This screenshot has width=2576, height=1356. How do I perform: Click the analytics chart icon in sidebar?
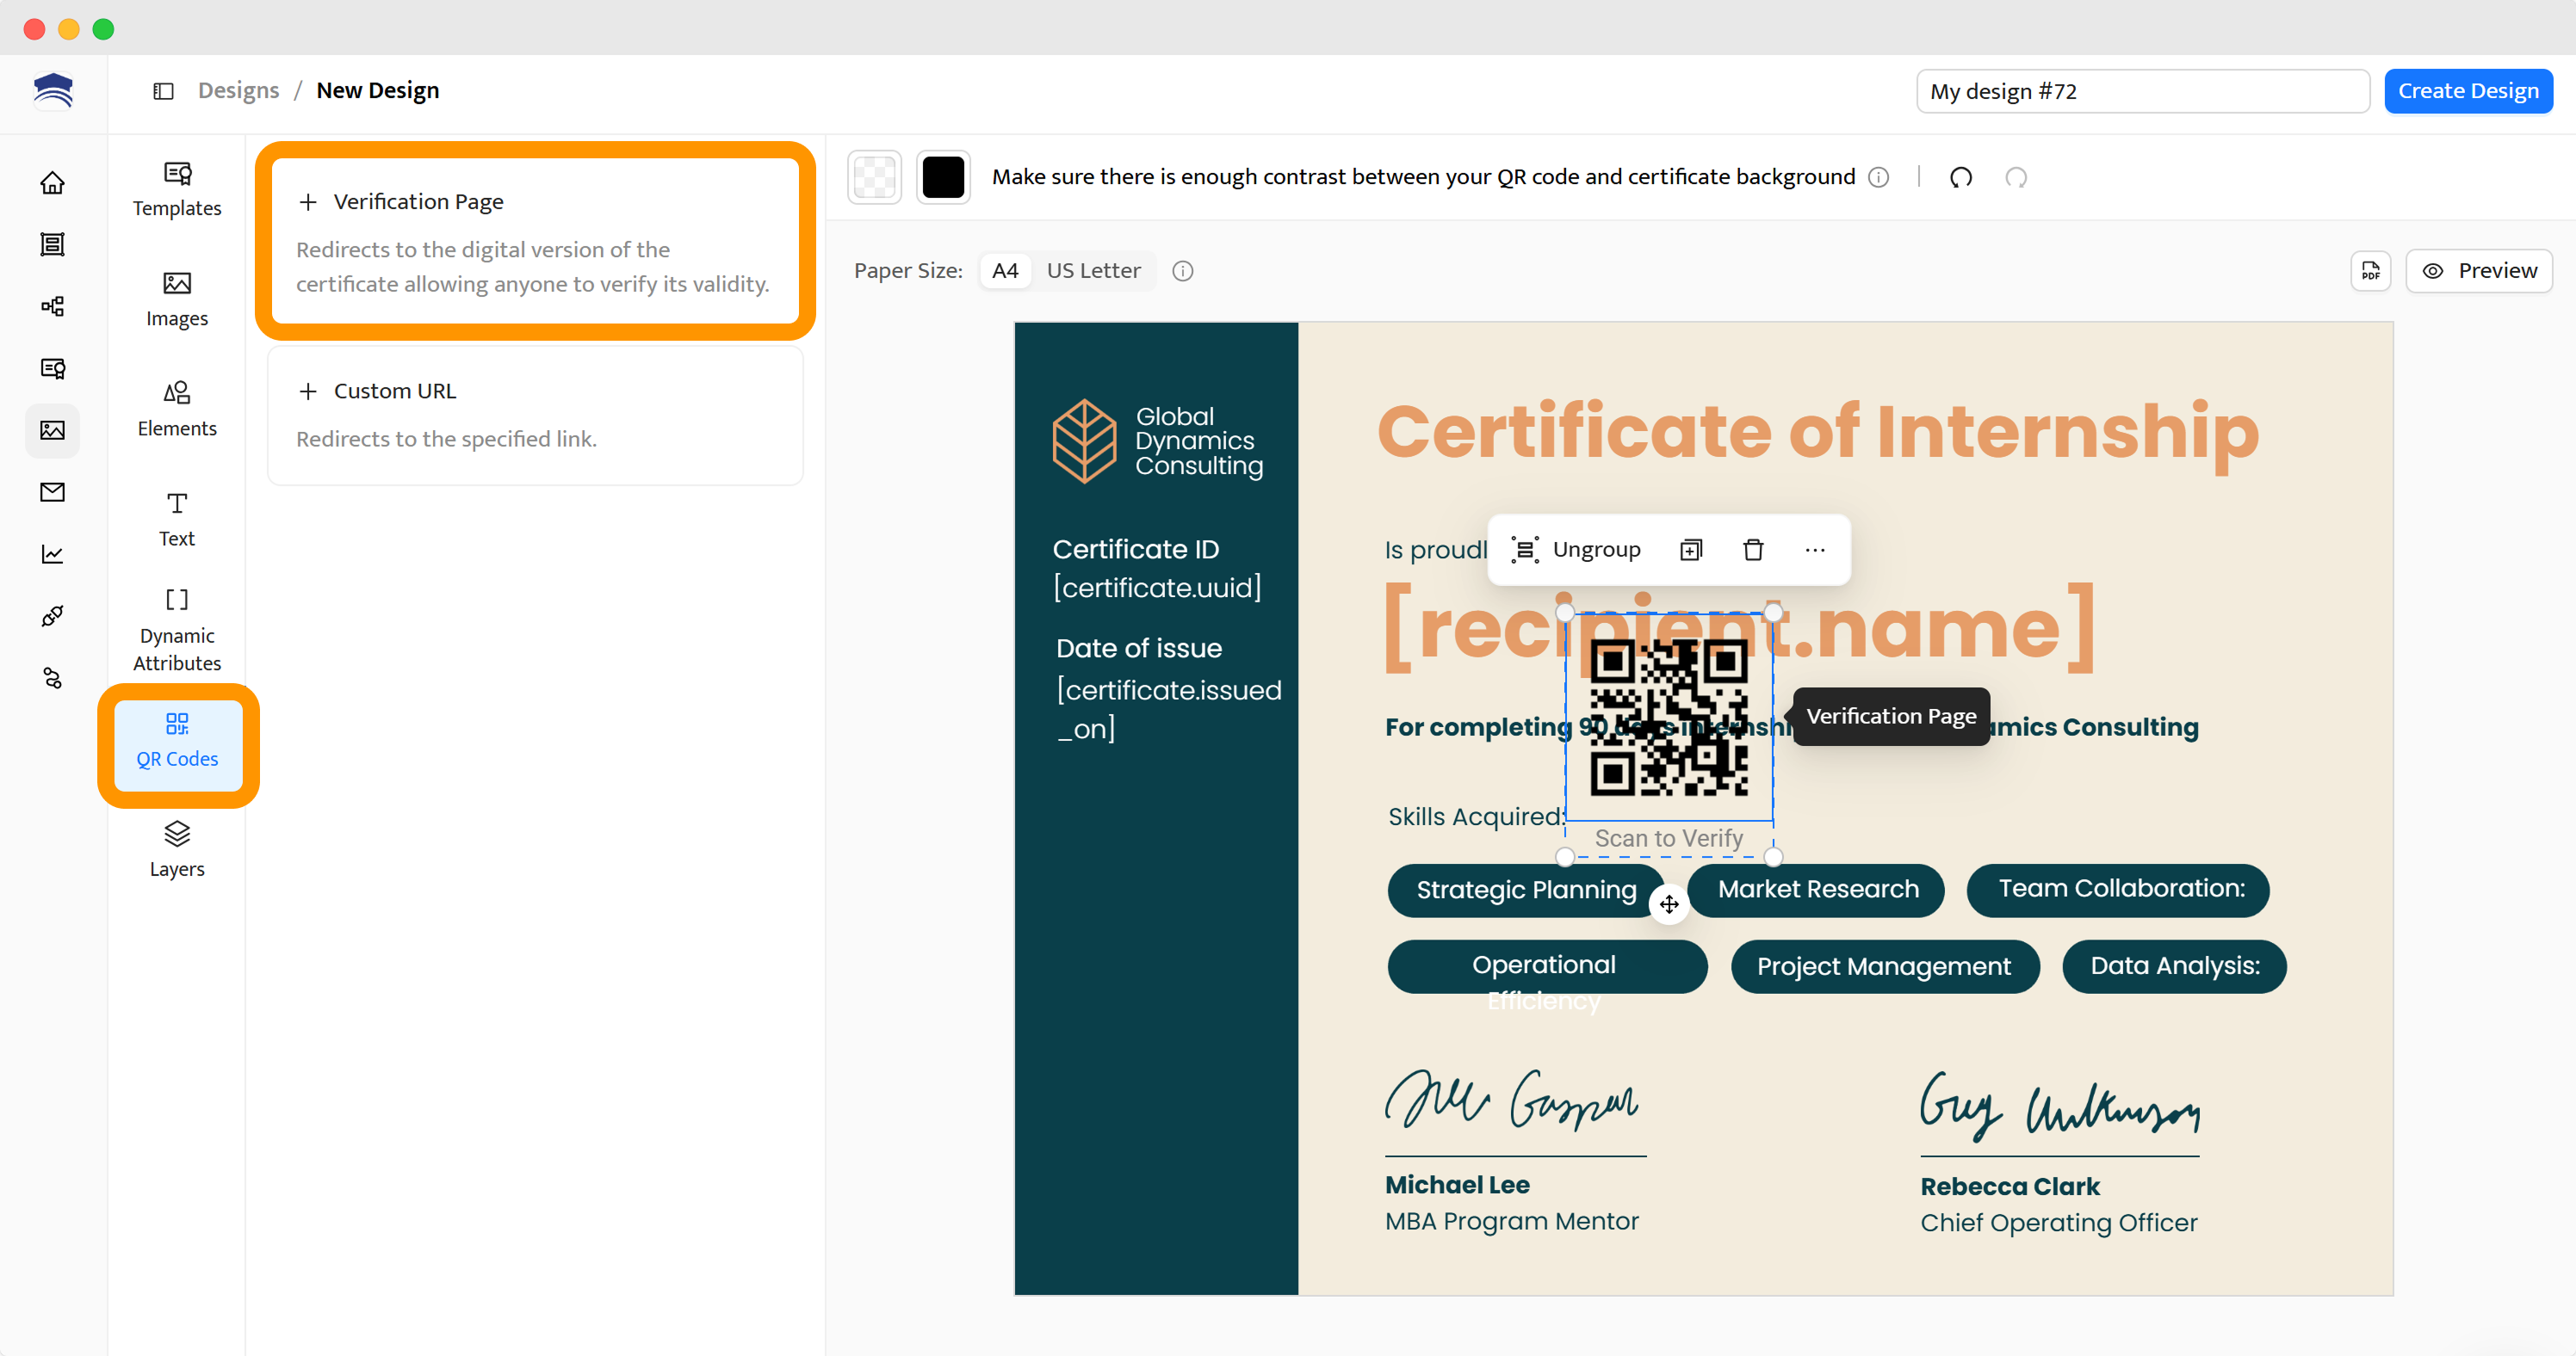[x=52, y=555]
